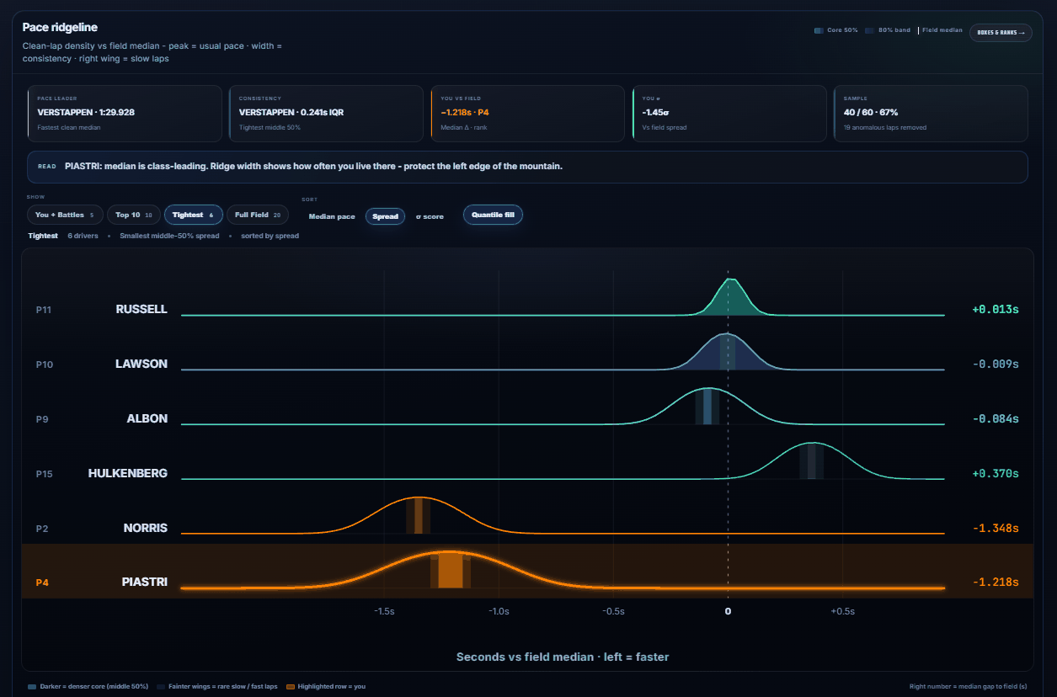The width and height of the screenshot is (1057, 697).
Task: Click the -1.5s axis tick label
Action: [x=384, y=611]
